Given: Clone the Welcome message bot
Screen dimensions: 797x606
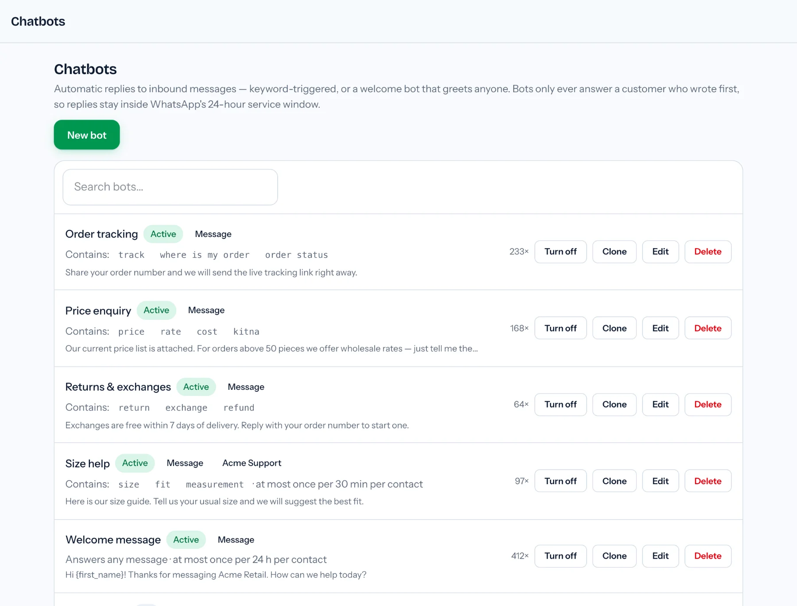Looking at the screenshot, I should pyautogui.click(x=615, y=556).
